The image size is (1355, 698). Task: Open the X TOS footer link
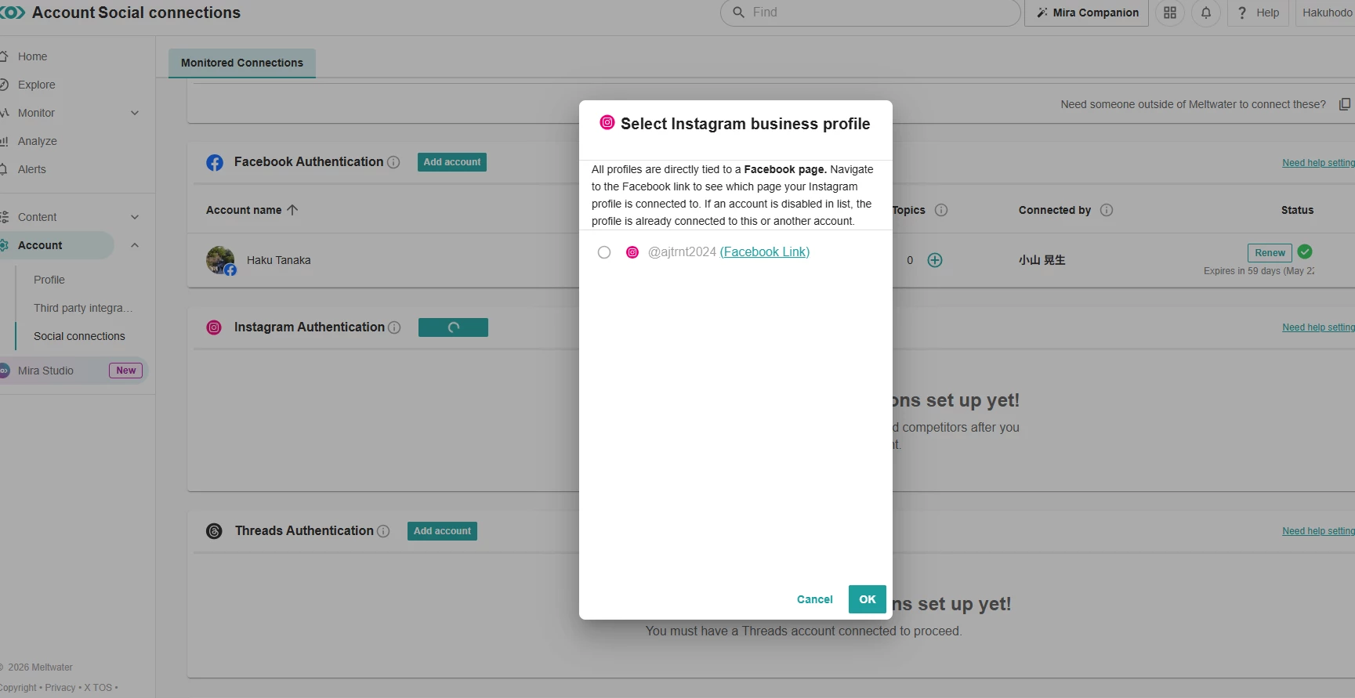click(98, 688)
